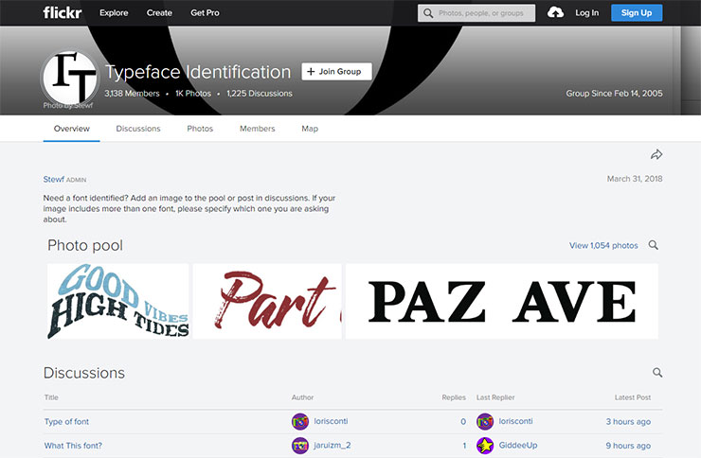Go to Get Pro
701x458 pixels.
(205, 13)
